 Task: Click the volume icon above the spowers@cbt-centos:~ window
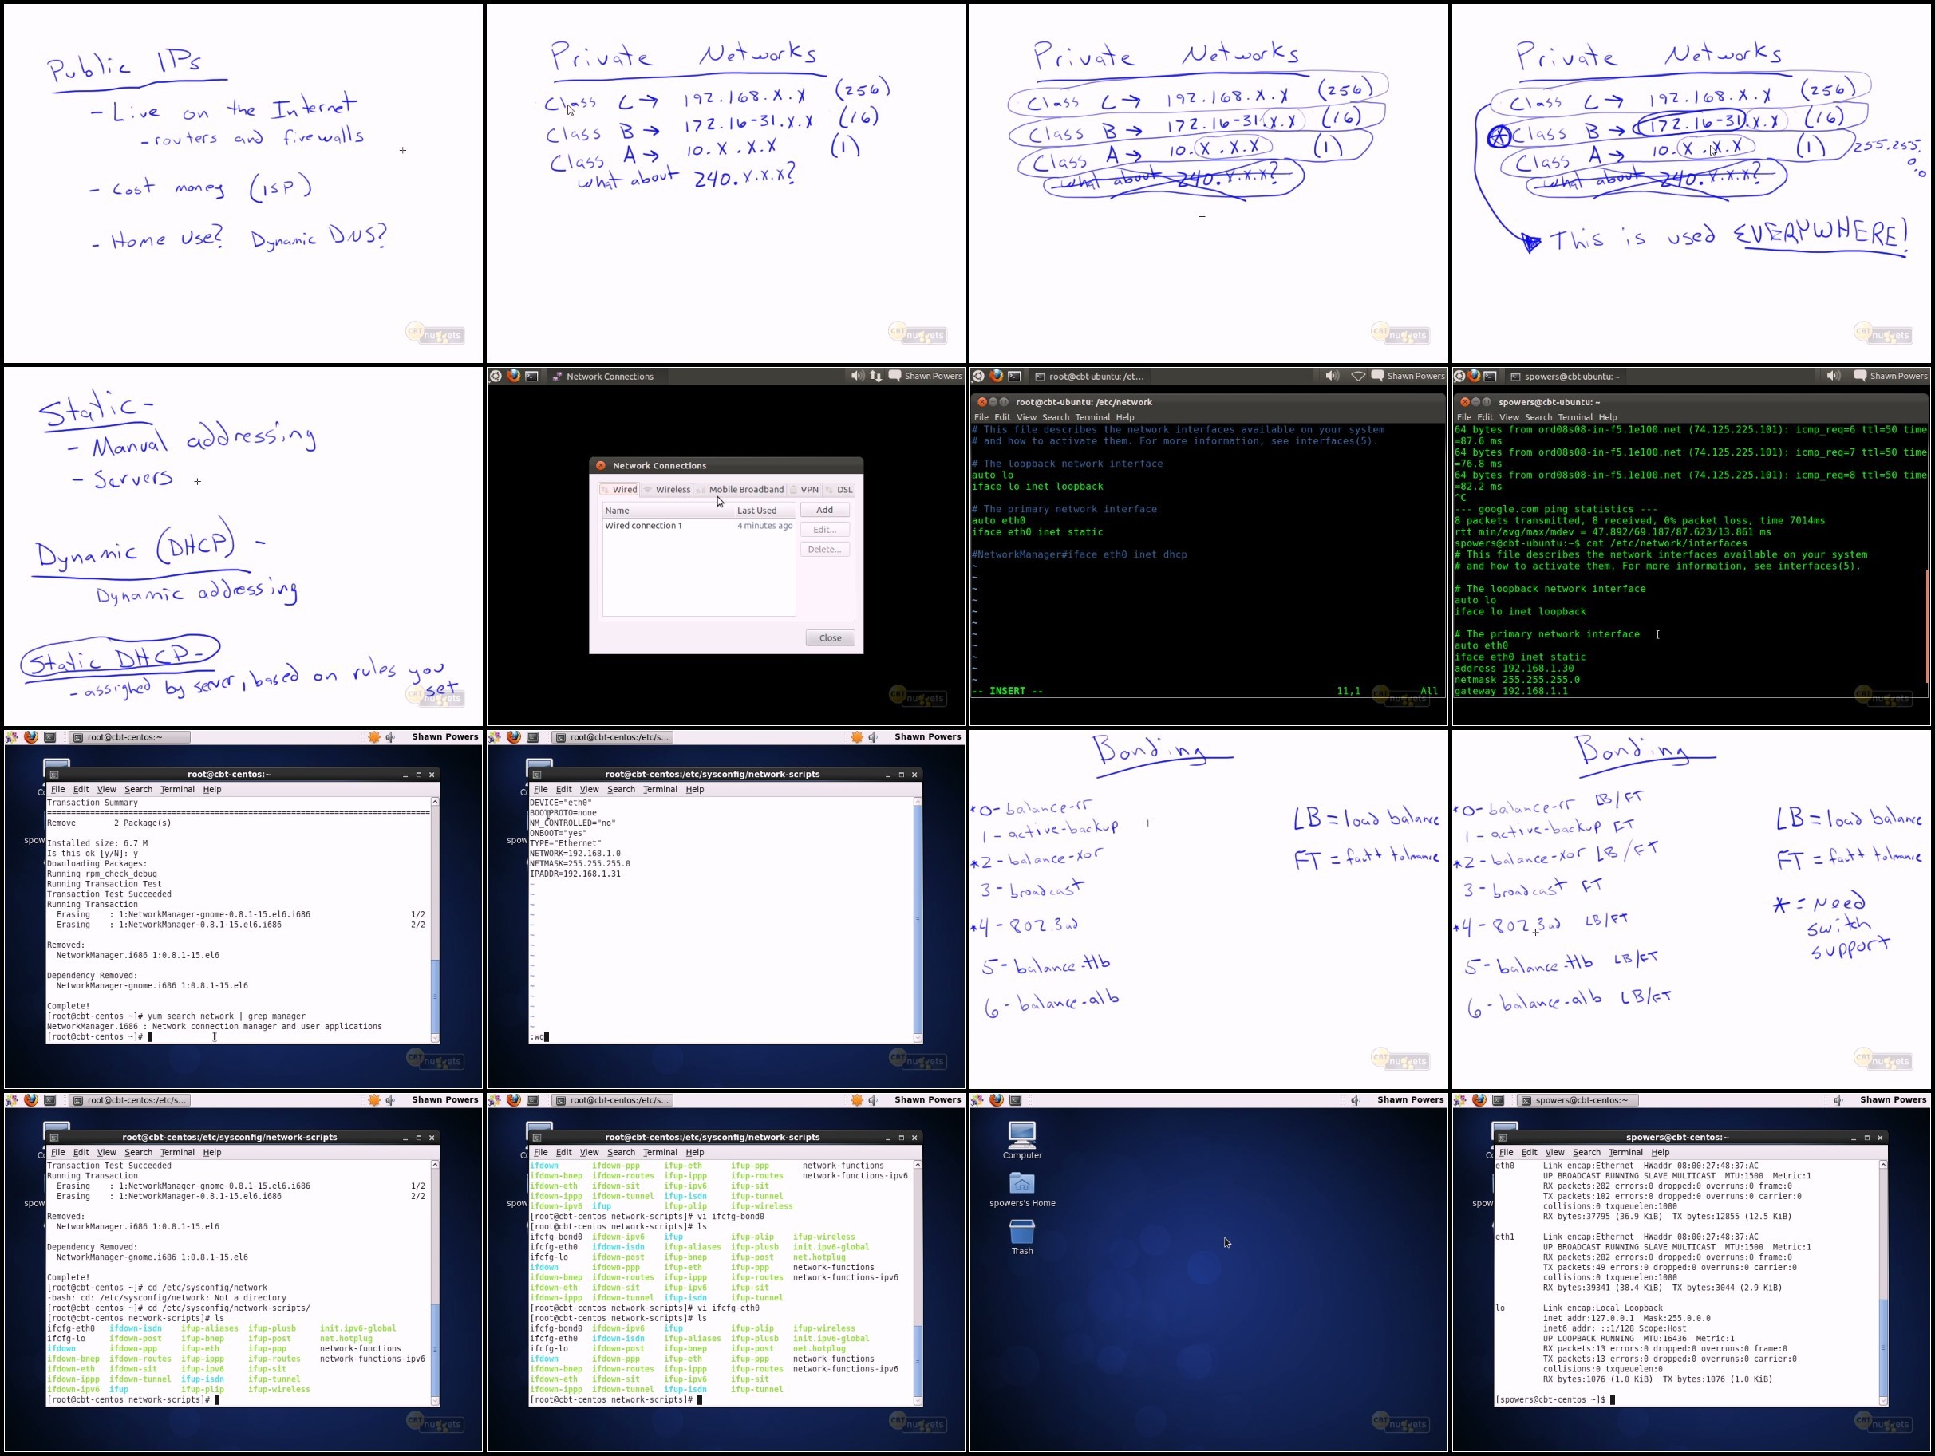(1838, 1100)
